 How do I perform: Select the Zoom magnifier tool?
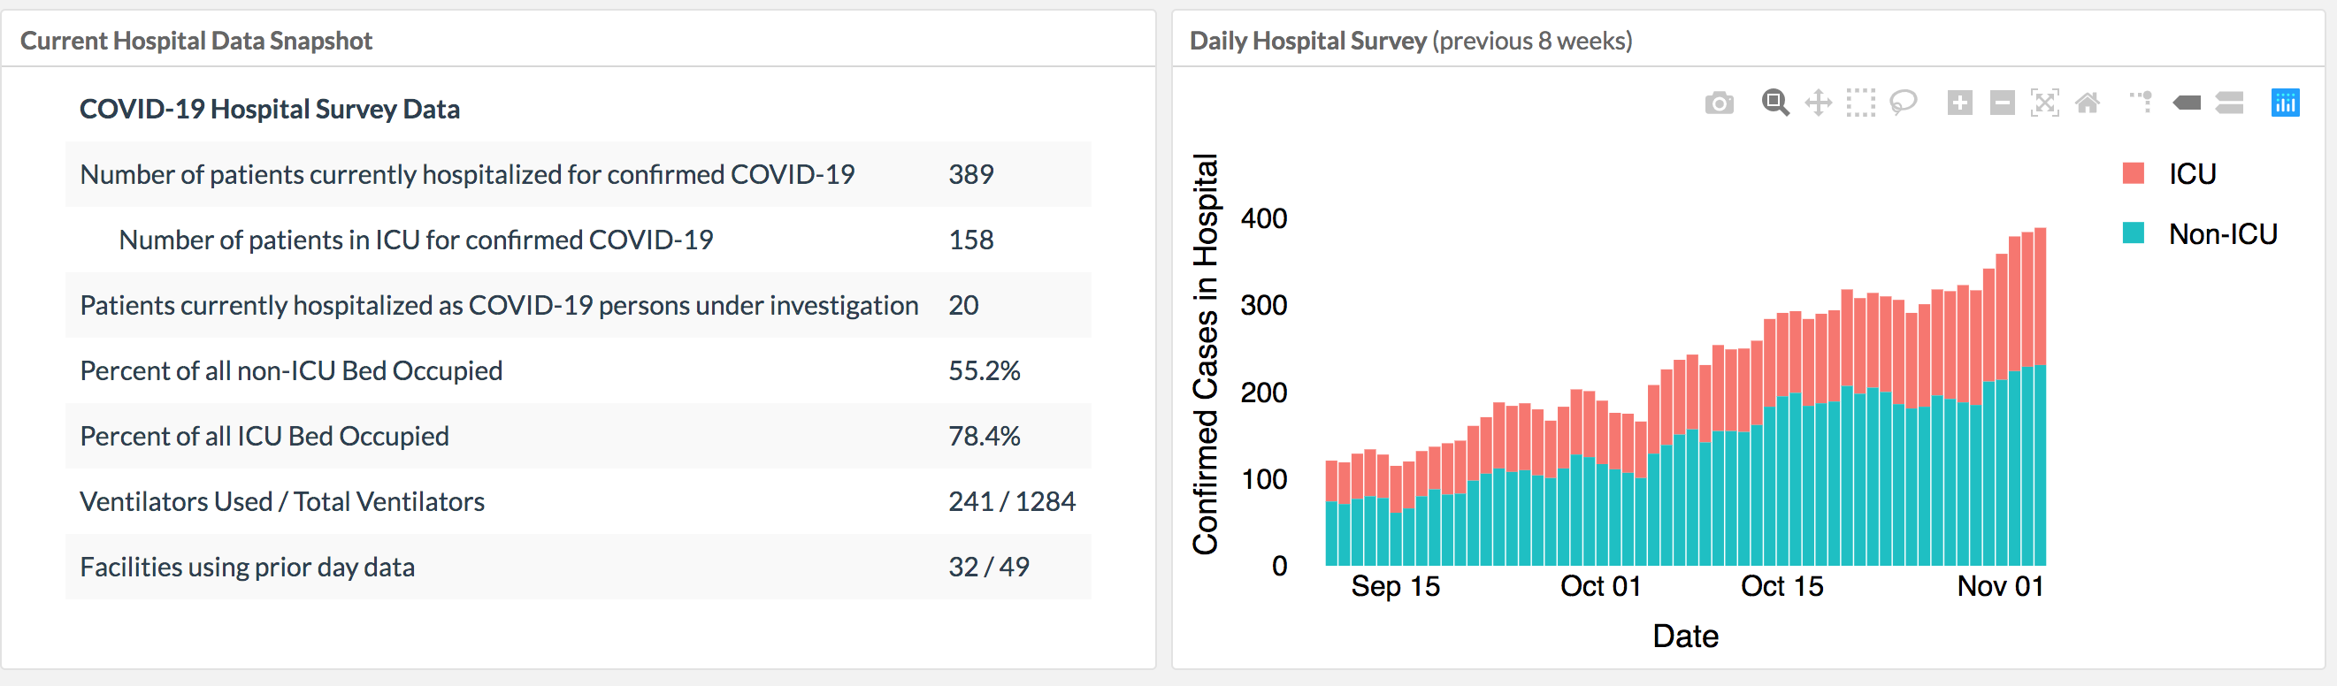coord(1774,103)
